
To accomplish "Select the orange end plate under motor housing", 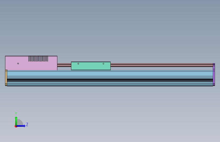I will point(6,78).
